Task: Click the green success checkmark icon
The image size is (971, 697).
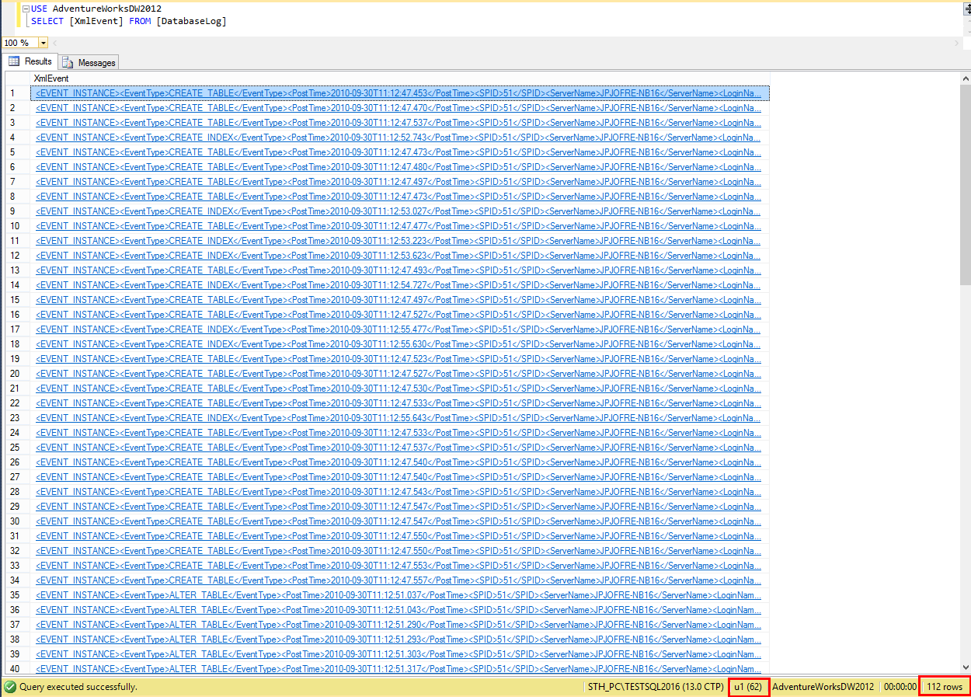Action: pyautogui.click(x=10, y=687)
